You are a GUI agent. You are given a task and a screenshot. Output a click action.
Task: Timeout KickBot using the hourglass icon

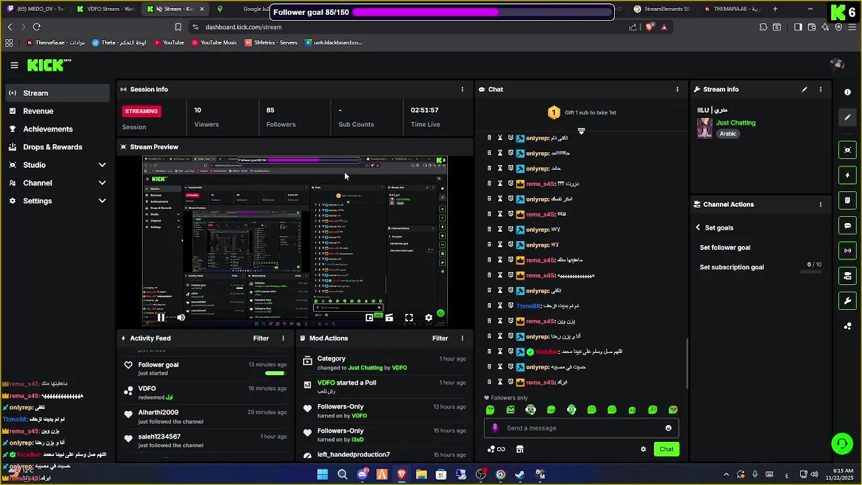tap(500, 352)
